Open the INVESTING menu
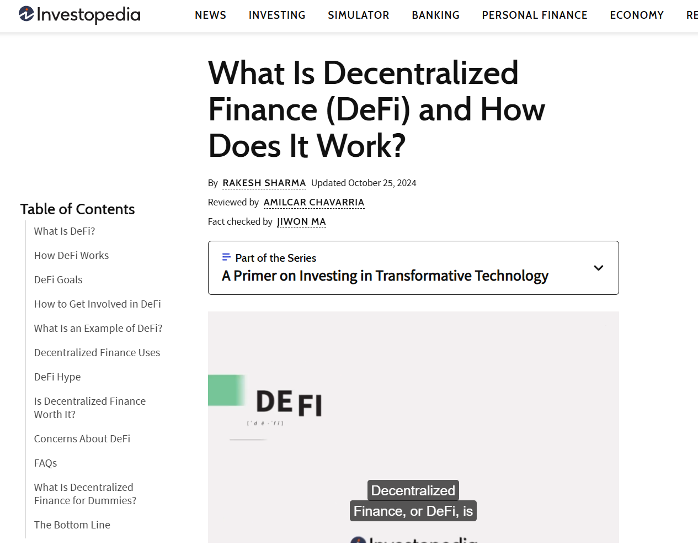Screen dimensions: 698x550 [x=277, y=15]
